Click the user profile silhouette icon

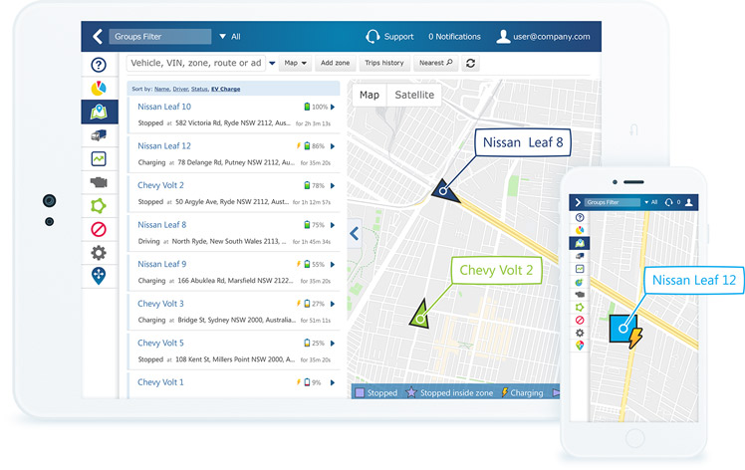coord(503,37)
